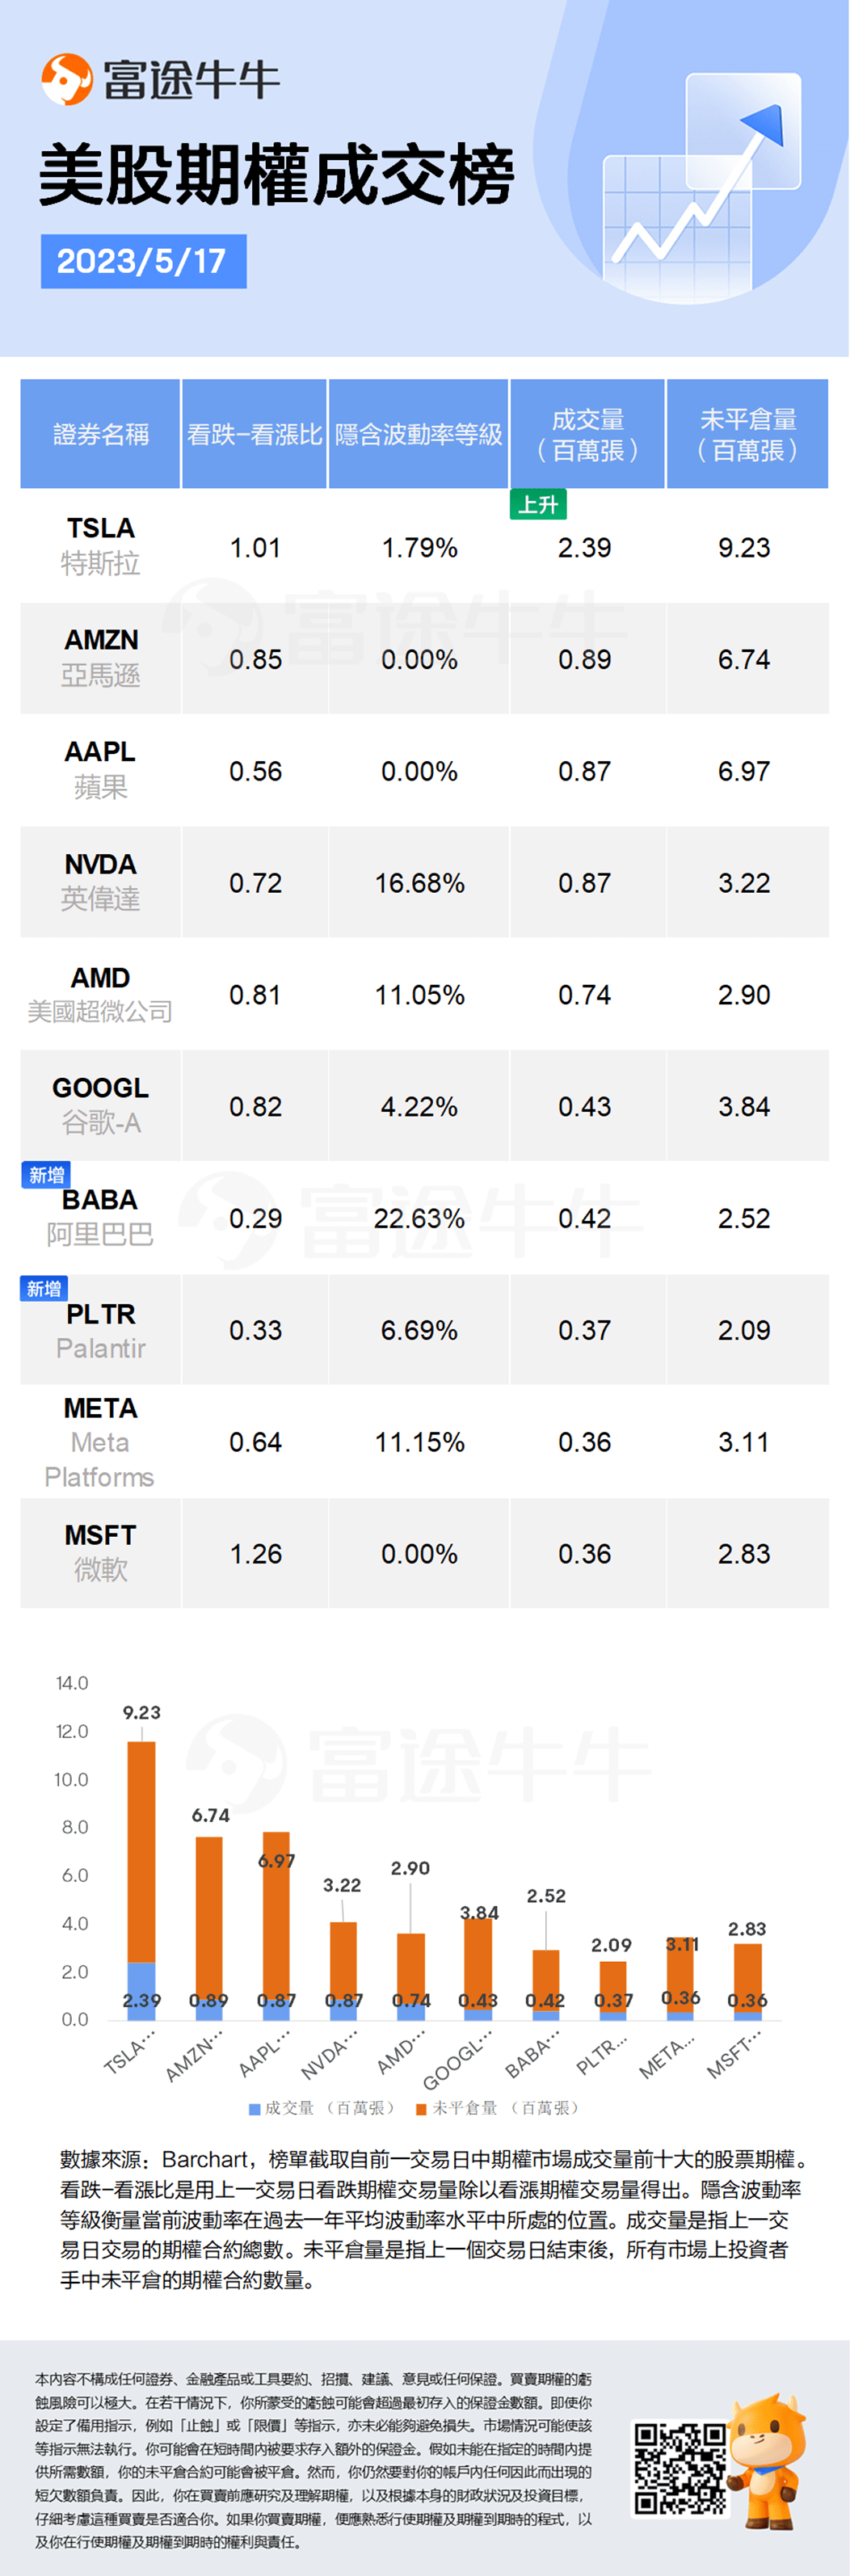Click the 美股期權成交榜 title
The width and height of the screenshot is (850, 2576).
click(276, 175)
